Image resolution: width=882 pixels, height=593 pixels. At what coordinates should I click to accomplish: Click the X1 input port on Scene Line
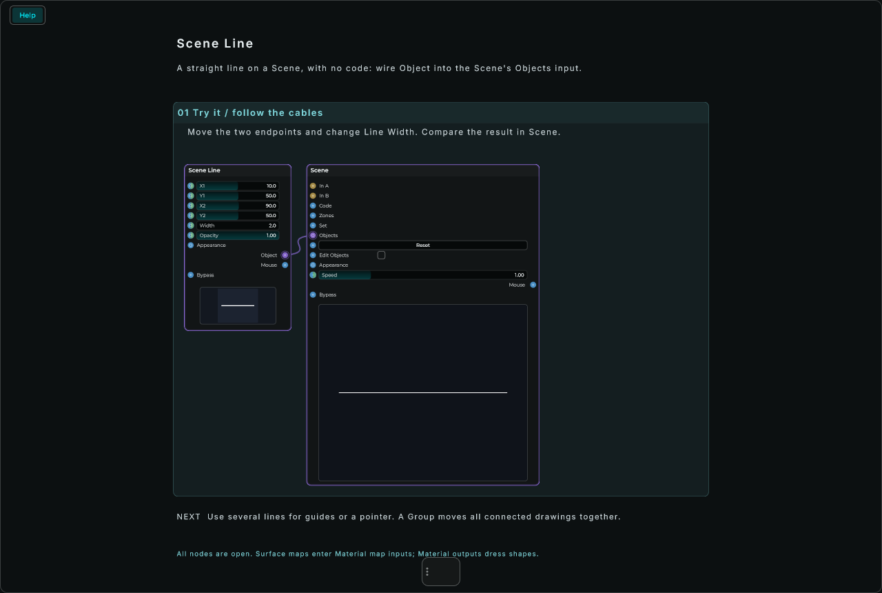[x=191, y=186]
